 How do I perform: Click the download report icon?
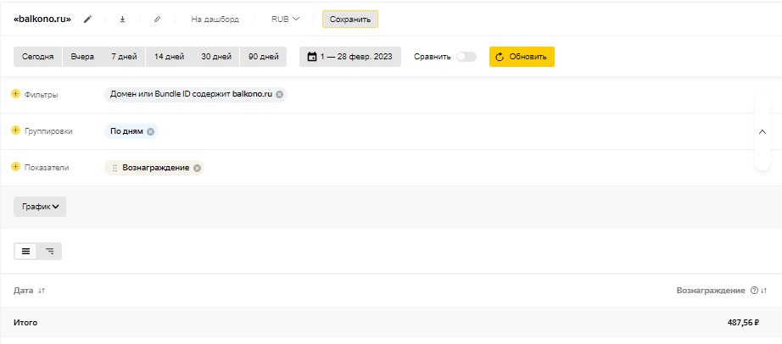[x=122, y=19]
